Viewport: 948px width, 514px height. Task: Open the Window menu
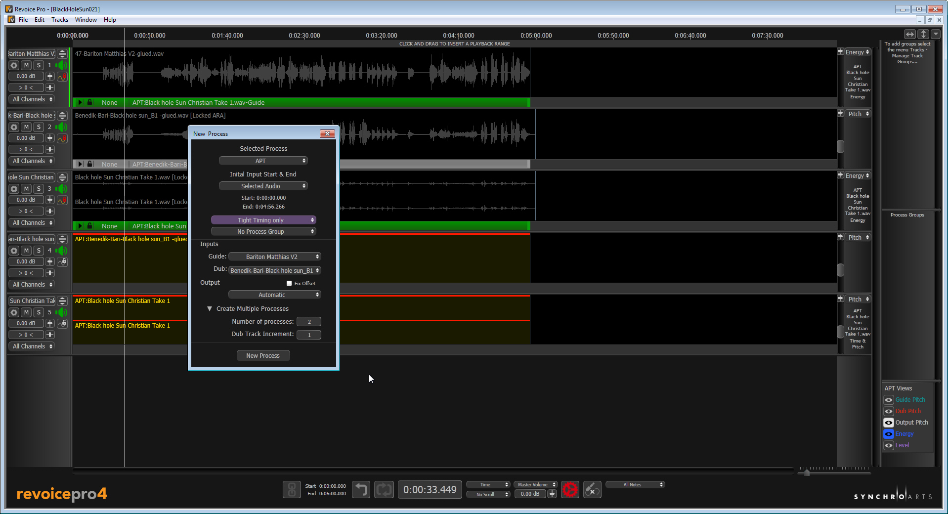pos(86,20)
